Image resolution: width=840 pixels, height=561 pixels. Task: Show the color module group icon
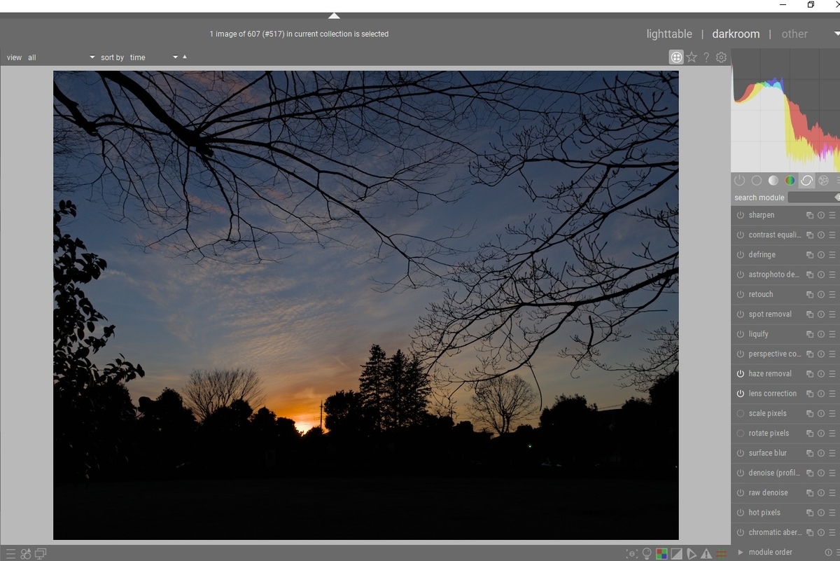tap(790, 181)
